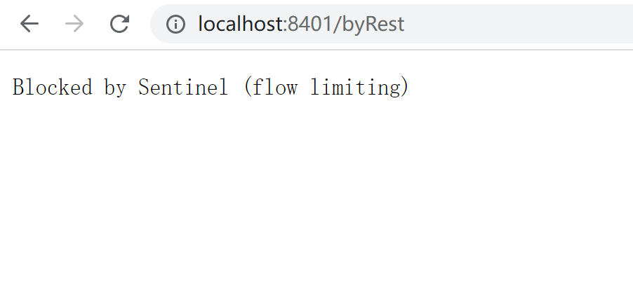View site information via the info icon
633x307 pixels.
point(175,25)
